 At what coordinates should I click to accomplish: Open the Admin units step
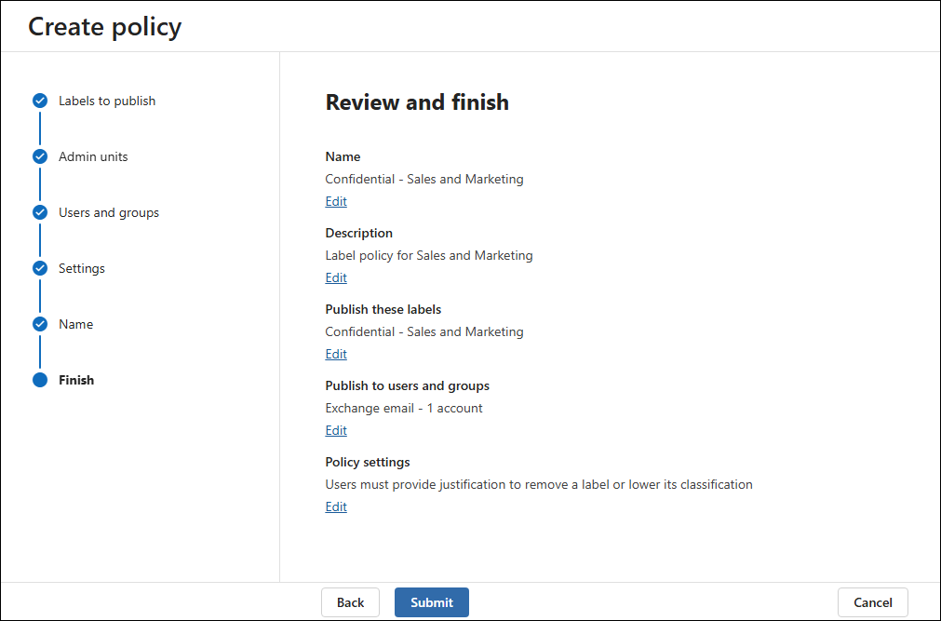point(93,156)
